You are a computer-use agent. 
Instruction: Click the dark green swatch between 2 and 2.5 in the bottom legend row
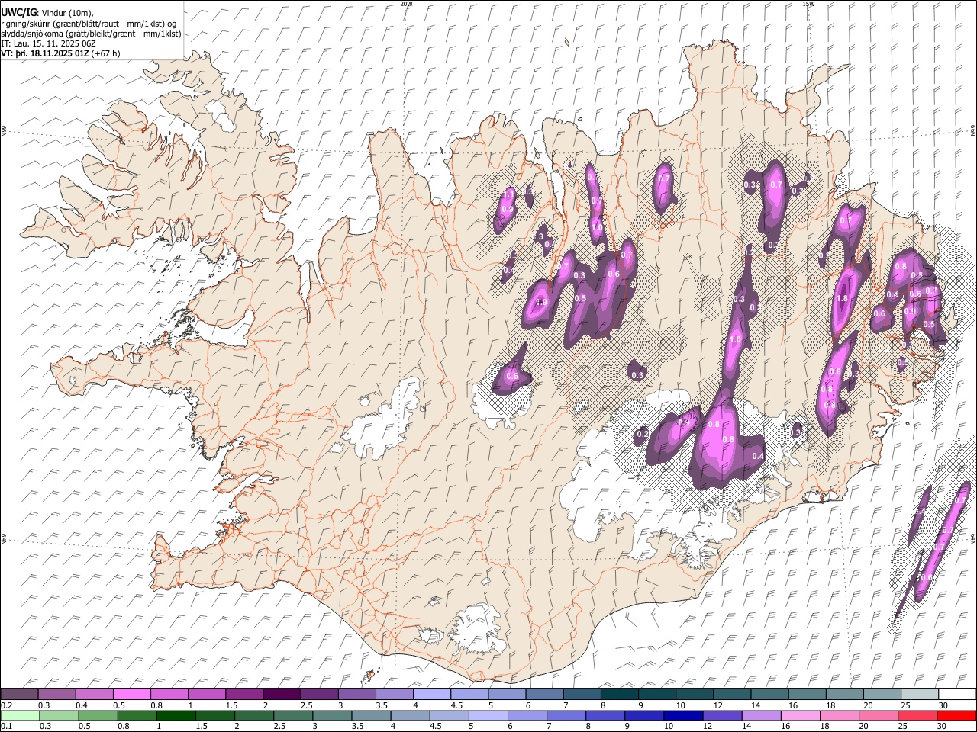253,715
